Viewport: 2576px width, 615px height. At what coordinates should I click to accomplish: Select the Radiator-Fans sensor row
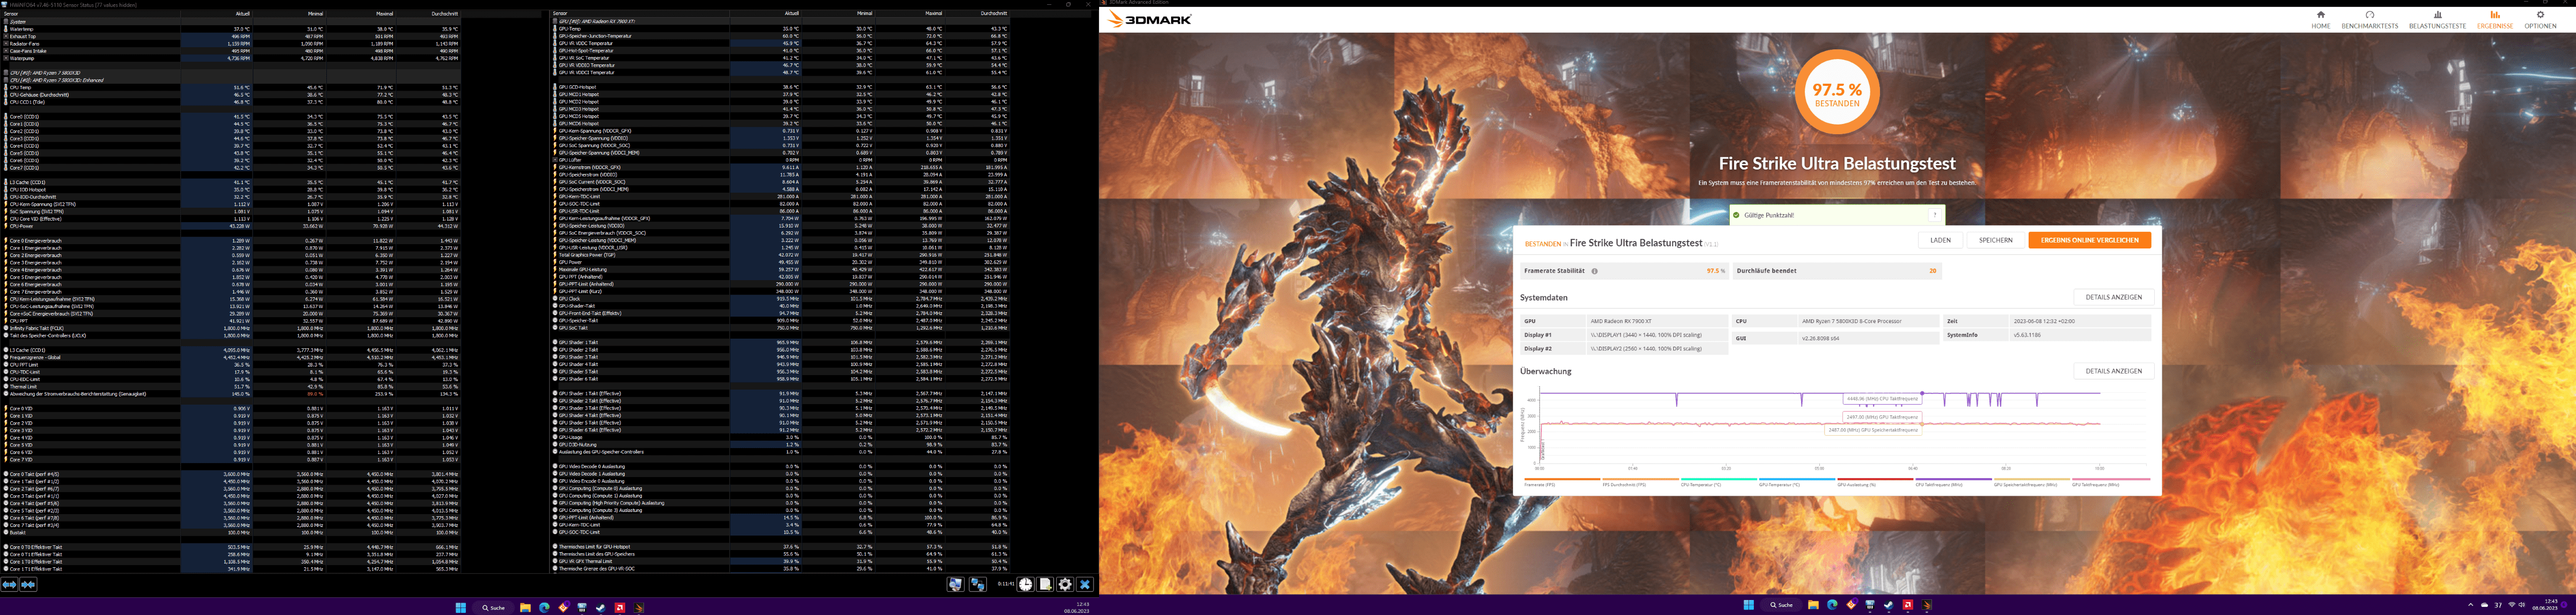coord(231,44)
